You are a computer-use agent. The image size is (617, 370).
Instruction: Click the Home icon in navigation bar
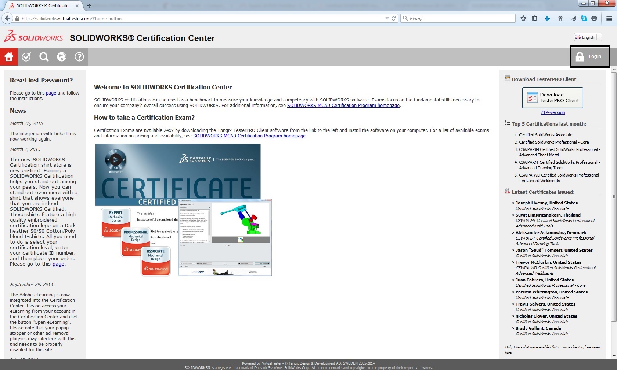click(9, 57)
